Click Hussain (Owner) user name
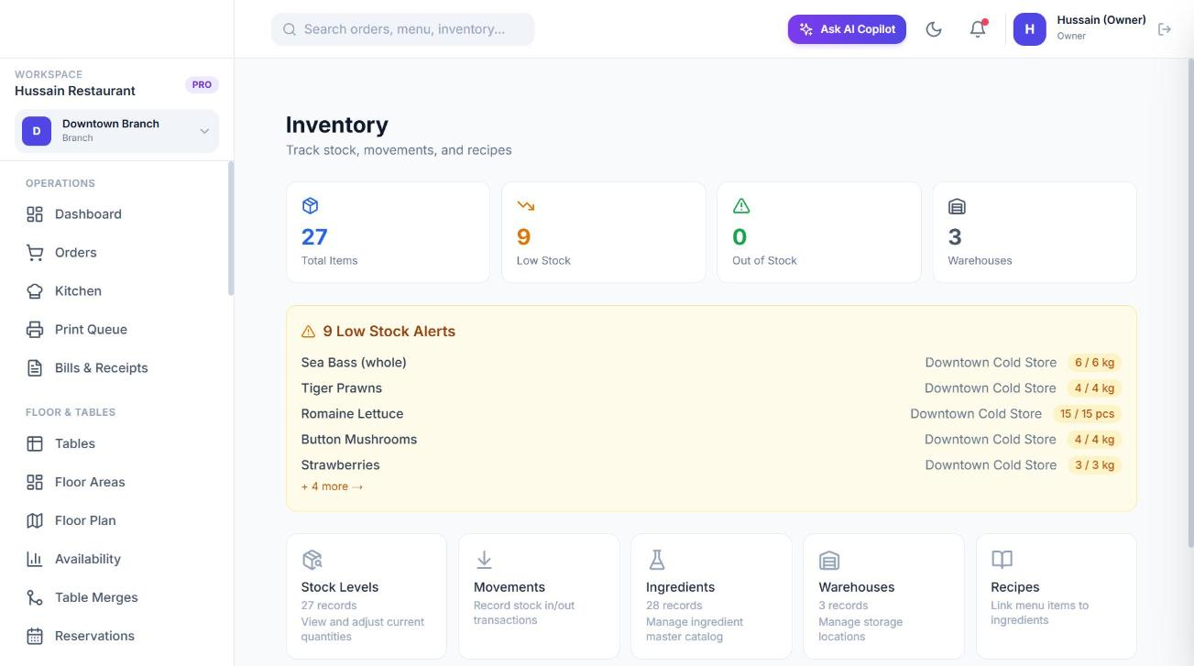1194x666 pixels. point(1101,20)
